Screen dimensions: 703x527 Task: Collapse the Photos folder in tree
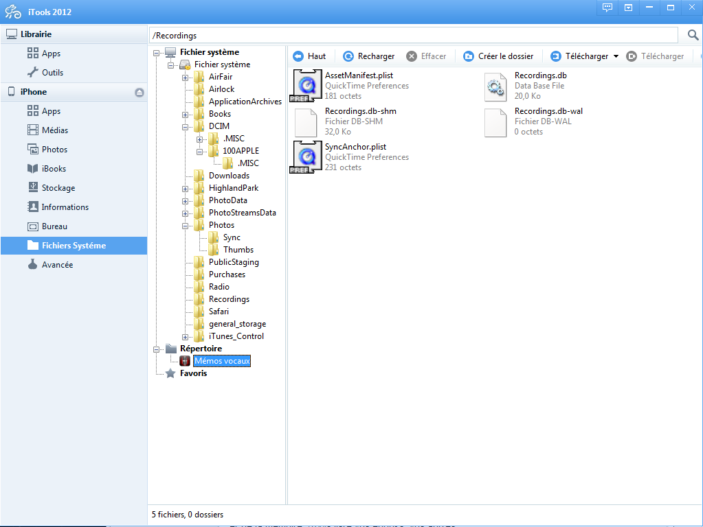(185, 226)
